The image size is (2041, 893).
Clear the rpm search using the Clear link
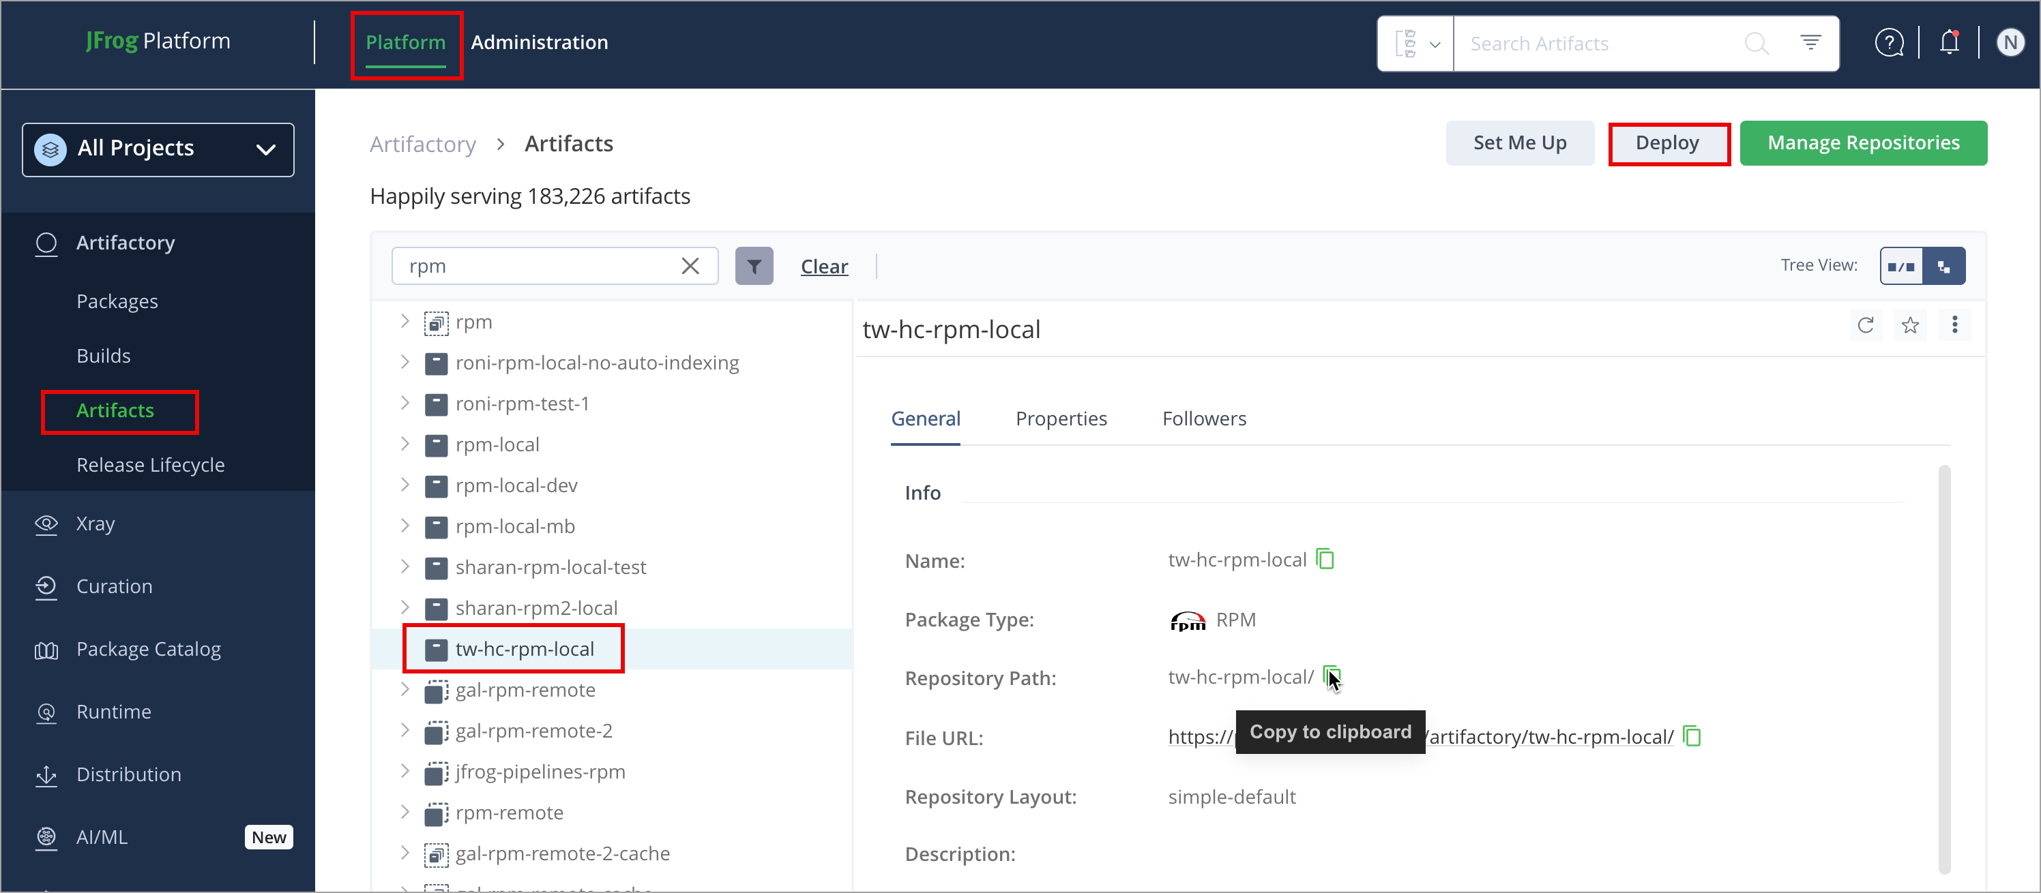pyautogui.click(x=824, y=265)
